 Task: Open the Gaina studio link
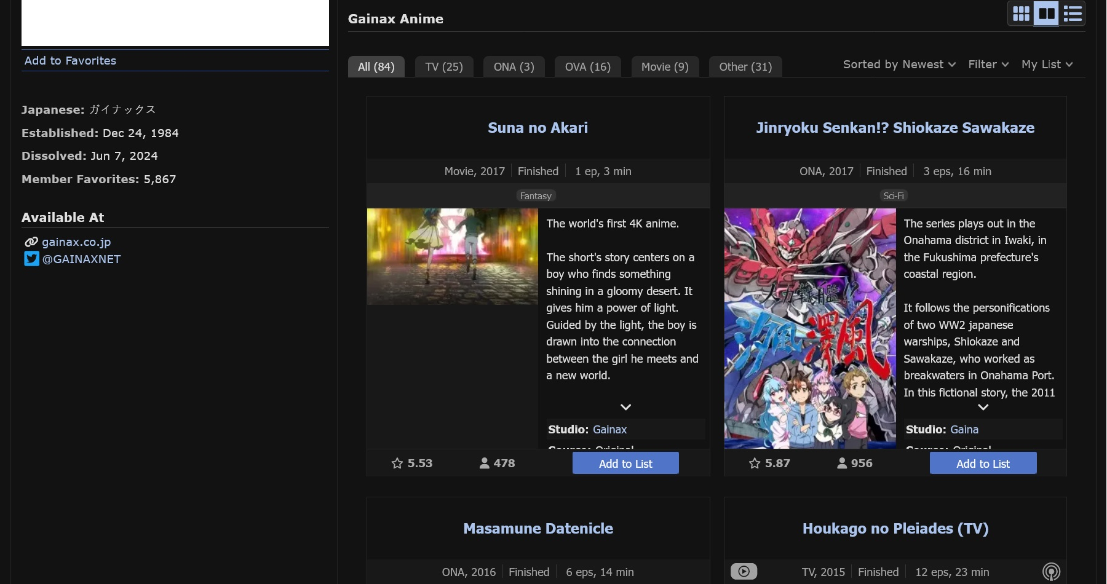[964, 429]
